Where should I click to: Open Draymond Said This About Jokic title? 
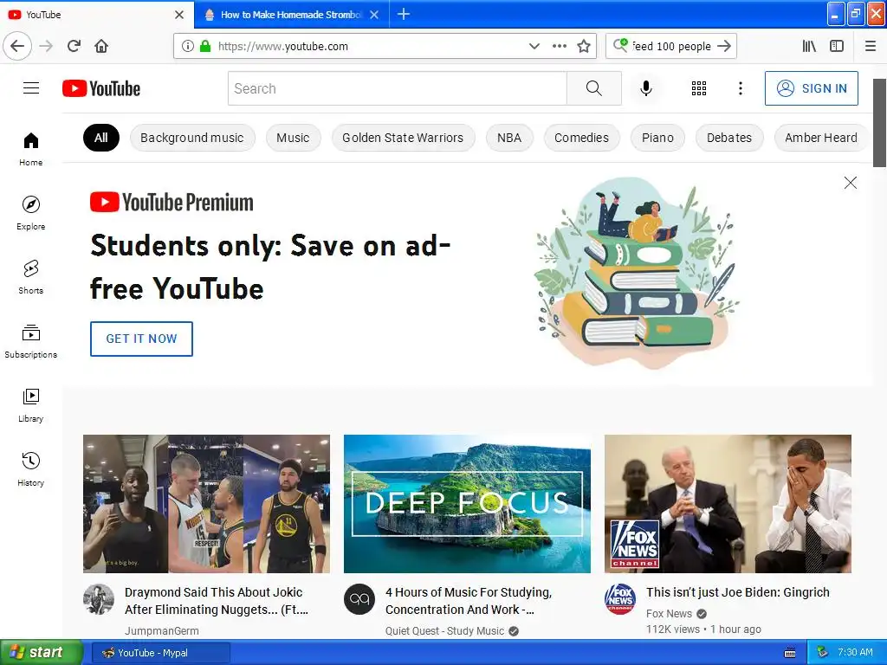click(x=216, y=601)
